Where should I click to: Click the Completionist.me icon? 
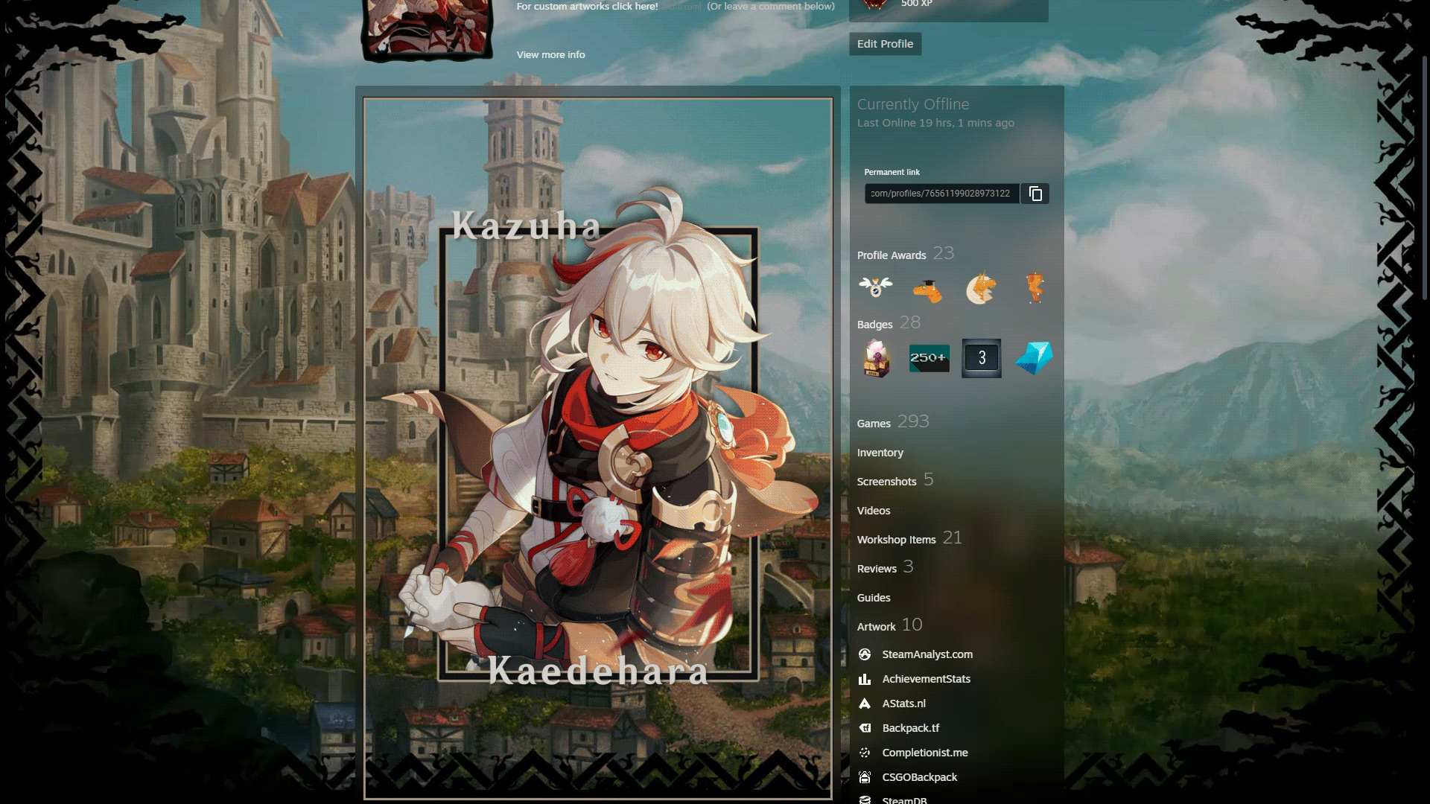point(863,752)
